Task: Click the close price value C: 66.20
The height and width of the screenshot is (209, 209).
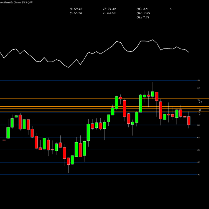Action: [x=76, y=13]
